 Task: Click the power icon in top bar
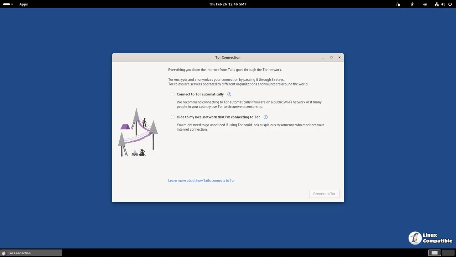coord(450,4)
